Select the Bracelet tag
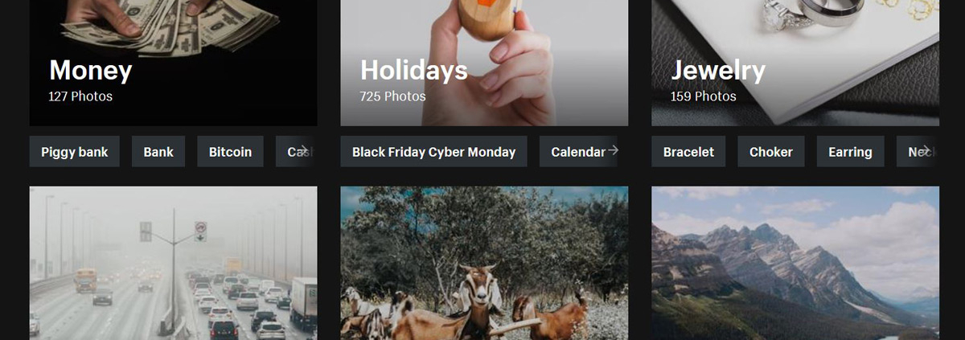This screenshot has height=340, width=965. click(688, 151)
